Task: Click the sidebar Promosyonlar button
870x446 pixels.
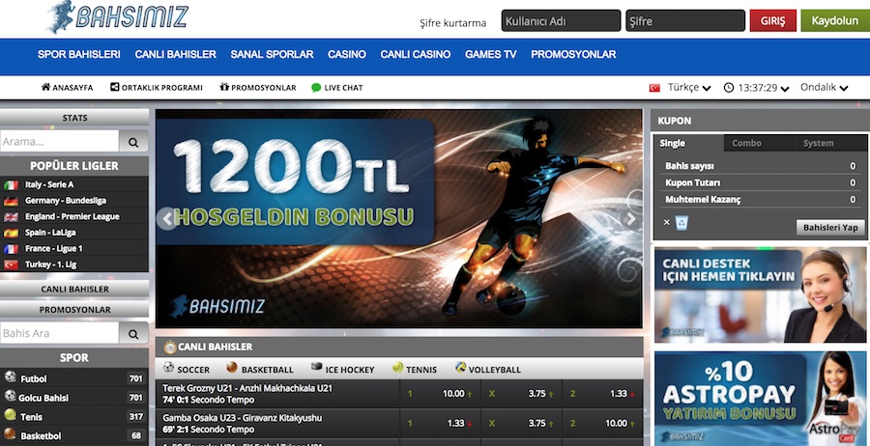Action: 74,310
